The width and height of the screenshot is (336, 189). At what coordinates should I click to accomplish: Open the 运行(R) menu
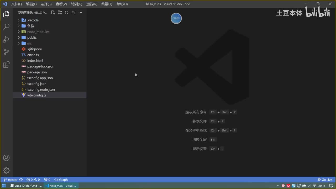92,4
